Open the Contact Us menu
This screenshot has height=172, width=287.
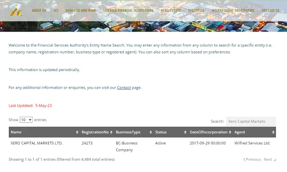(x=271, y=11)
